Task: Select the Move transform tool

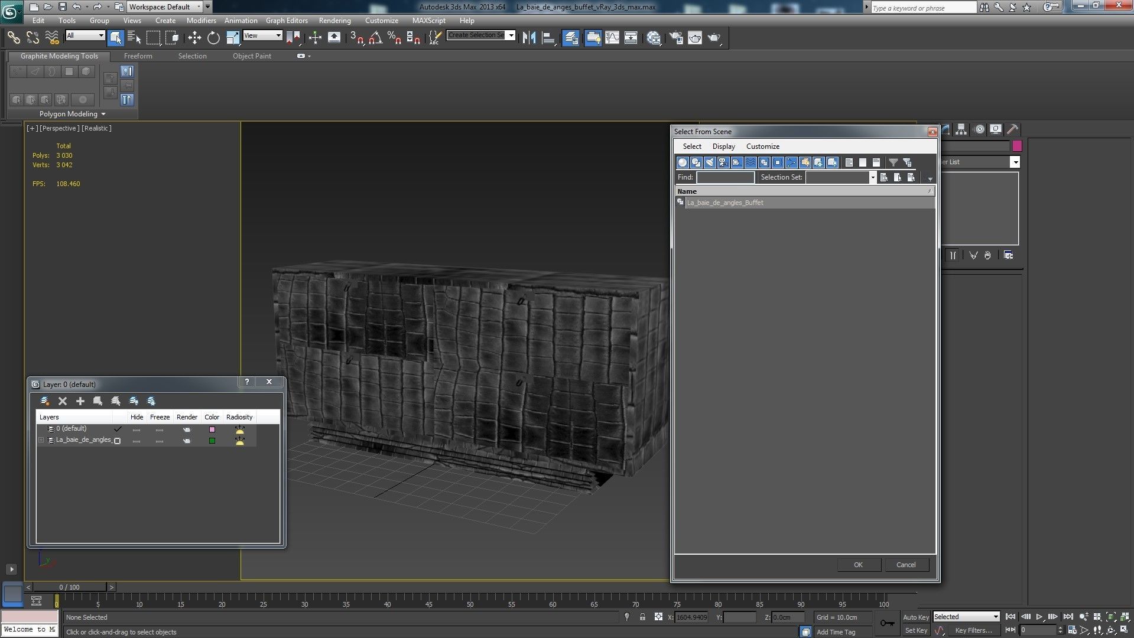Action: [x=194, y=38]
